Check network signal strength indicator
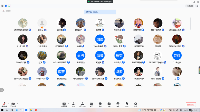This screenshot has height=112, width=200. click(9, 6)
